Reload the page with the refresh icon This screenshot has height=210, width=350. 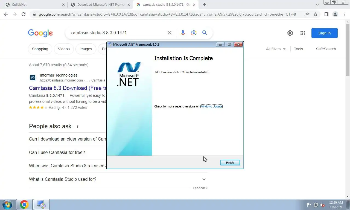pos(24,14)
